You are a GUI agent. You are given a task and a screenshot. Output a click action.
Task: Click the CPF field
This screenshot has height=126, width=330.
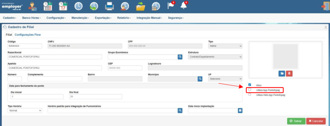(165, 46)
